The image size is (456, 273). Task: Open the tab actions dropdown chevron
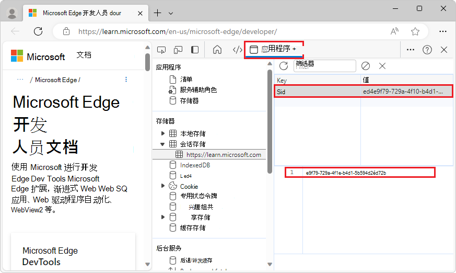(171, 14)
